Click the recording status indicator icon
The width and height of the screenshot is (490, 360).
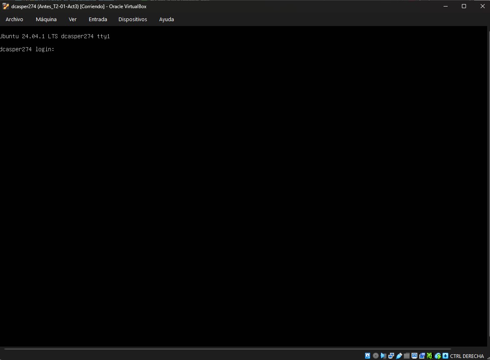[x=422, y=356]
